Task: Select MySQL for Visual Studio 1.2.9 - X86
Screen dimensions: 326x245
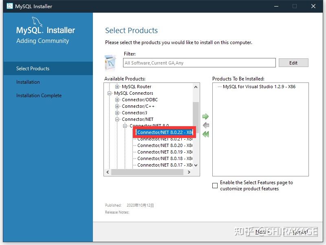Action: (x=259, y=87)
